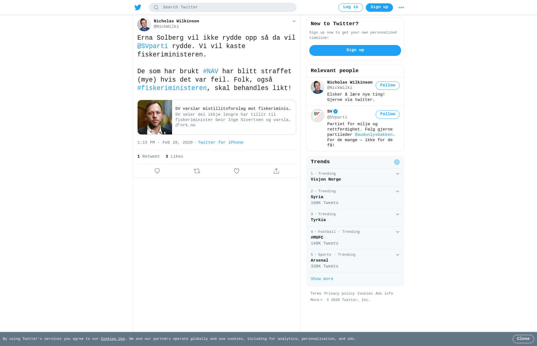
Task: Expand options for Arsenal trend
Action: point(397,255)
